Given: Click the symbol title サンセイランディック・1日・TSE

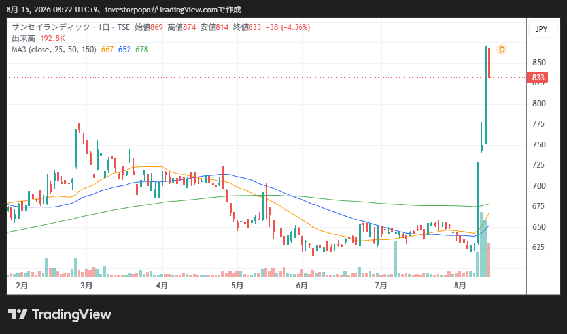Looking at the screenshot, I should pyautogui.click(x=71, y=27).
